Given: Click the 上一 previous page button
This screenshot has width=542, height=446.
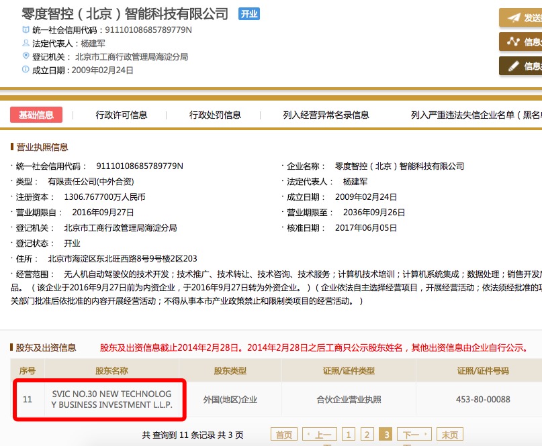Looking at the screenshot, I should click(x=320, y=435).
